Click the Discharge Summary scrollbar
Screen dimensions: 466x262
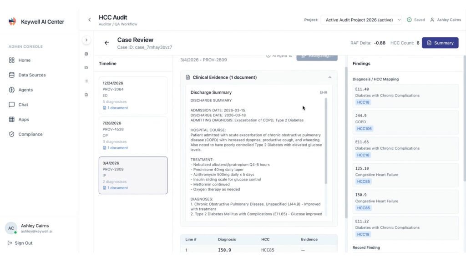pyautogui.click(x=326, y=141)
